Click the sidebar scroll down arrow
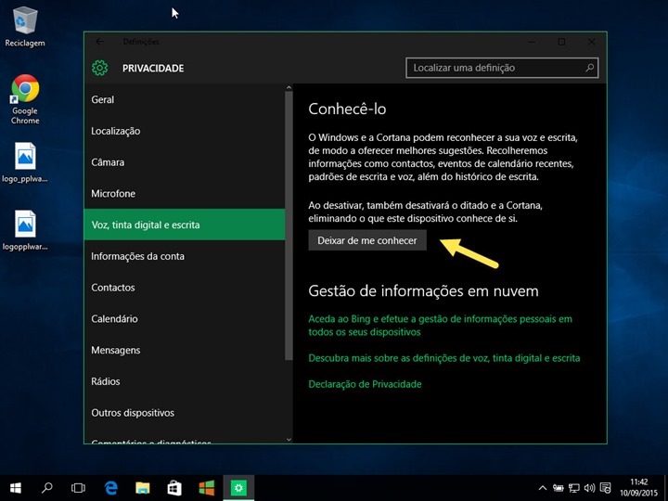This screenshot has width=668, height=501. pyautogui.click(x=289, y=439)
